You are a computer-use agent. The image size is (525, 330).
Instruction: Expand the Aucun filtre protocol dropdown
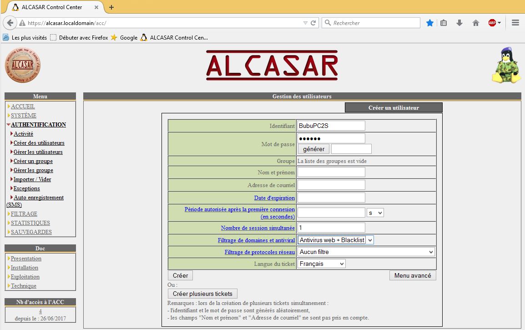coord(366,252)
